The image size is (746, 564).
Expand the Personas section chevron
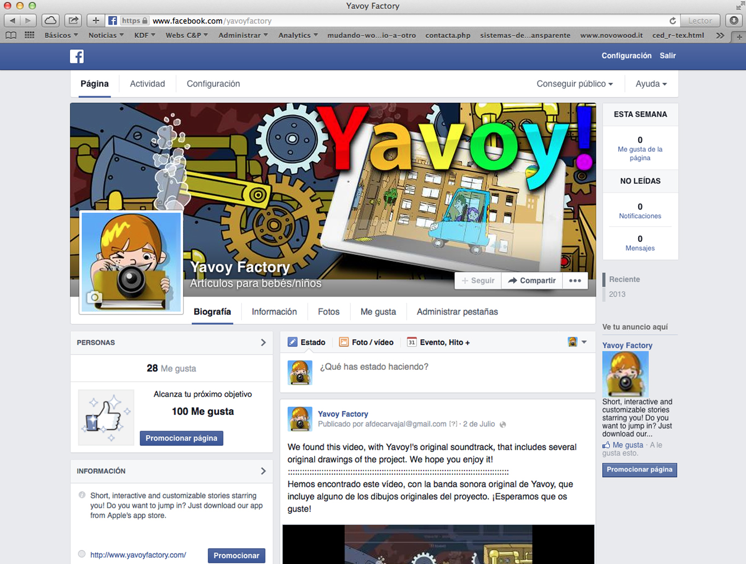(x=263, y=342)
